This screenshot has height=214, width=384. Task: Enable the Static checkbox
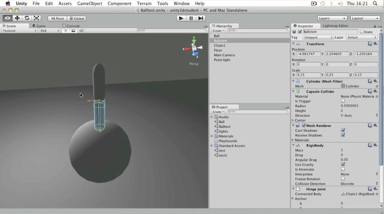(362, 32)
